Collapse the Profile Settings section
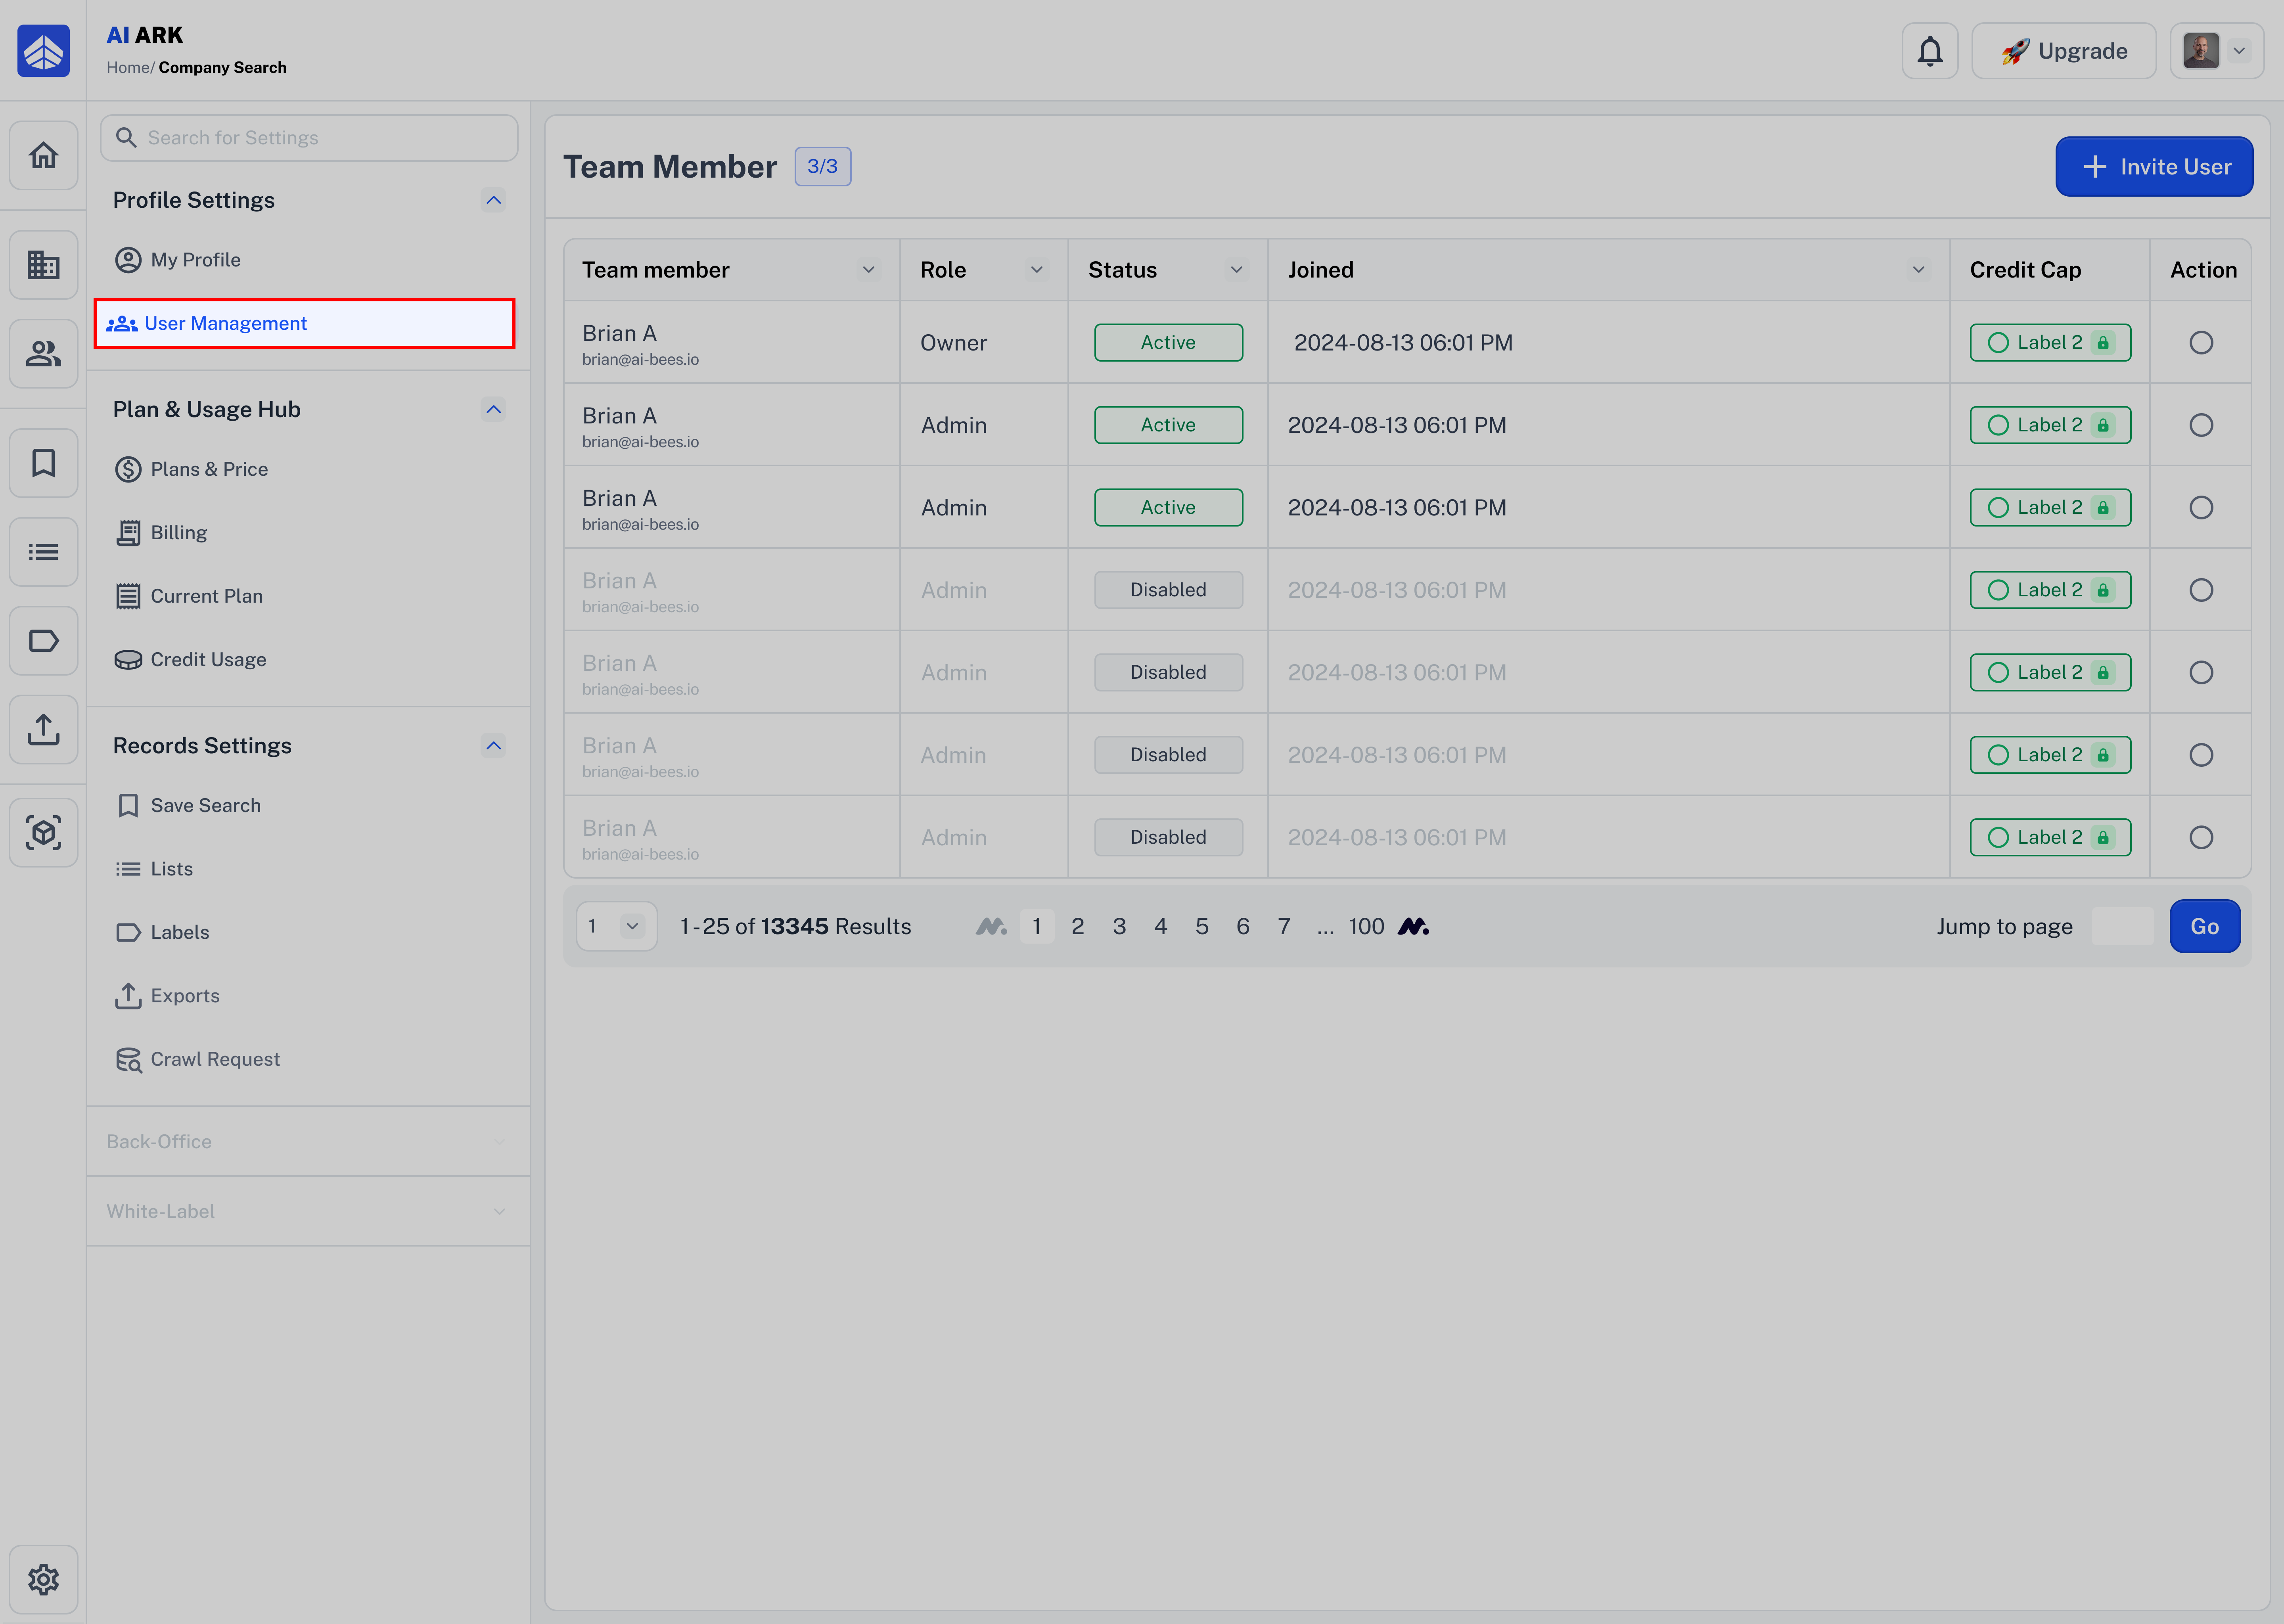The height and width of the screenshot is (1624, 2284). [493, 200]
